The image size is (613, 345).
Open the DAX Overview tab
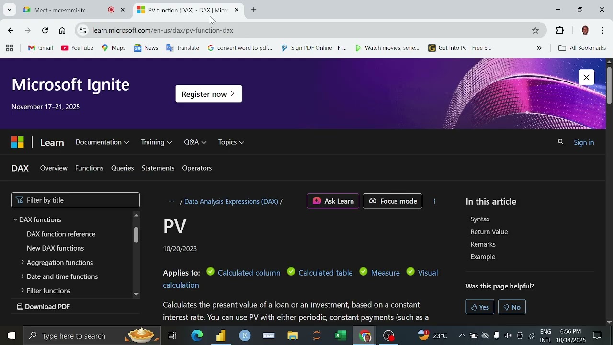coord(54,168)
